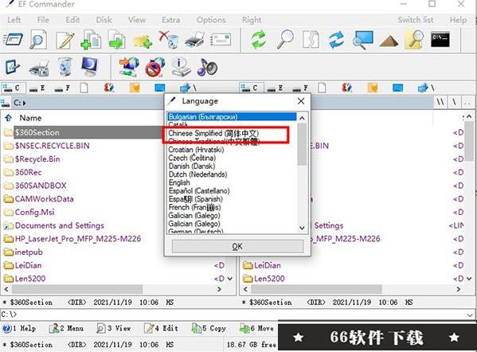The height and width of the screenshot is (352, 477).
Task: Click the computer monitor icon in second toolbar
Action: pyautogui.click(x=89, y=67)
